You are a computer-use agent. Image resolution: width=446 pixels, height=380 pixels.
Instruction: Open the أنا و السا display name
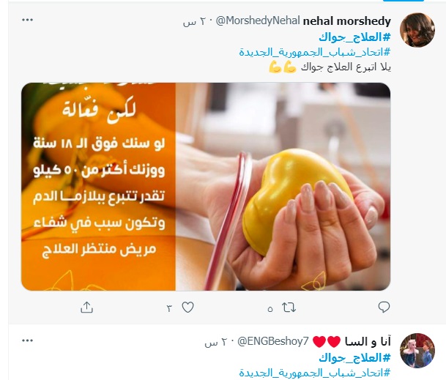[x=368, y=341]
